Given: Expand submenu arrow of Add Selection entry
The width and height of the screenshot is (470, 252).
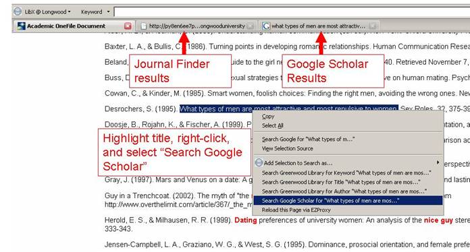Looking at the screenshot, I should tap(438, 162).
